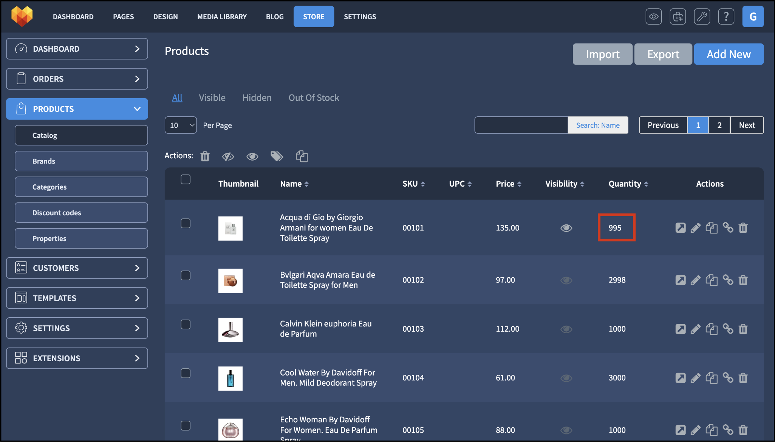
Task: Expand the ORDERS sidebar section
Action: click(77, 79)
